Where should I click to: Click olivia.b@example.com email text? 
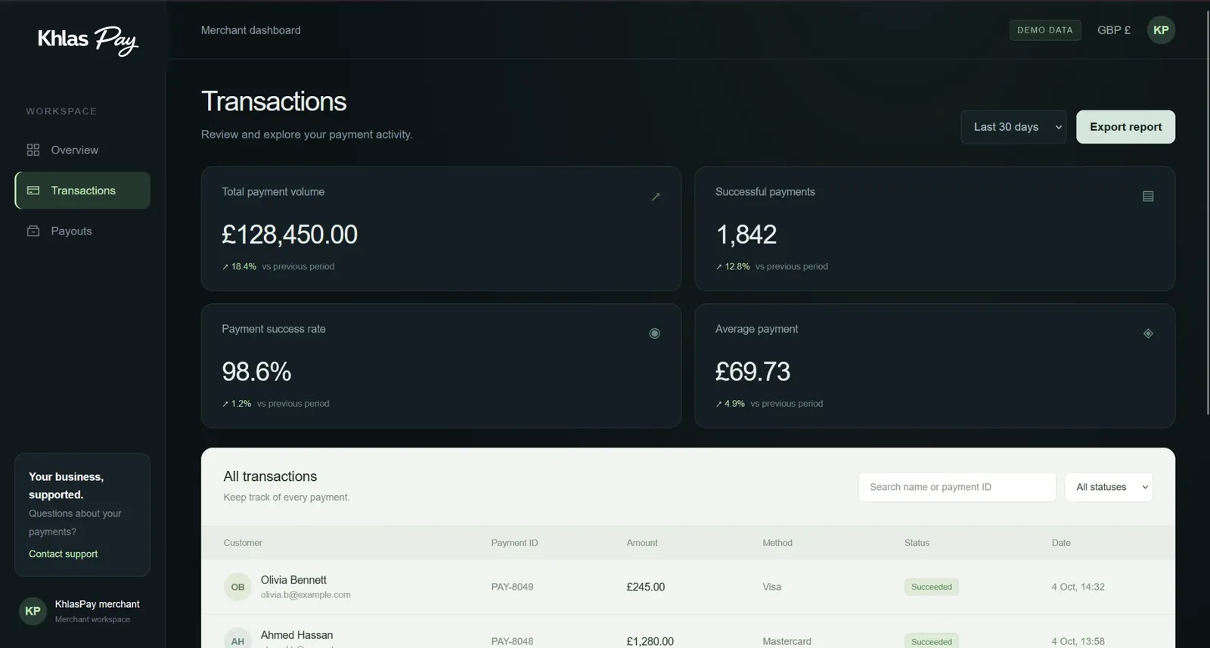click(306, 595)
